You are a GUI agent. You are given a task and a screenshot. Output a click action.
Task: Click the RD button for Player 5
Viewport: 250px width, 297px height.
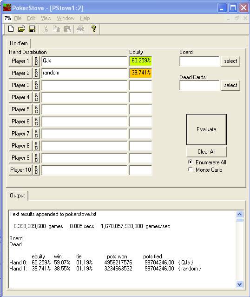point(36,109)
